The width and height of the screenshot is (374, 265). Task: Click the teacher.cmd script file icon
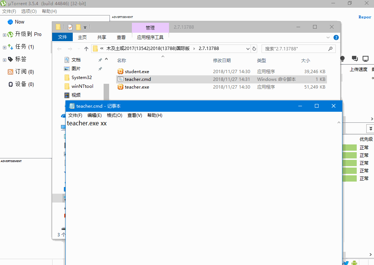point(121,79)
